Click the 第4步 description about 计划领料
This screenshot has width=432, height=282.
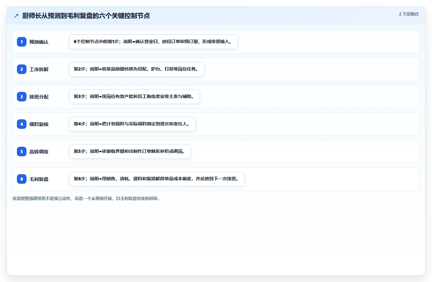tap(132, 124)
